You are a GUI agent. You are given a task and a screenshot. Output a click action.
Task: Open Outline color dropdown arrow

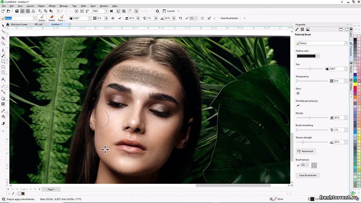[x=318, y=56]
